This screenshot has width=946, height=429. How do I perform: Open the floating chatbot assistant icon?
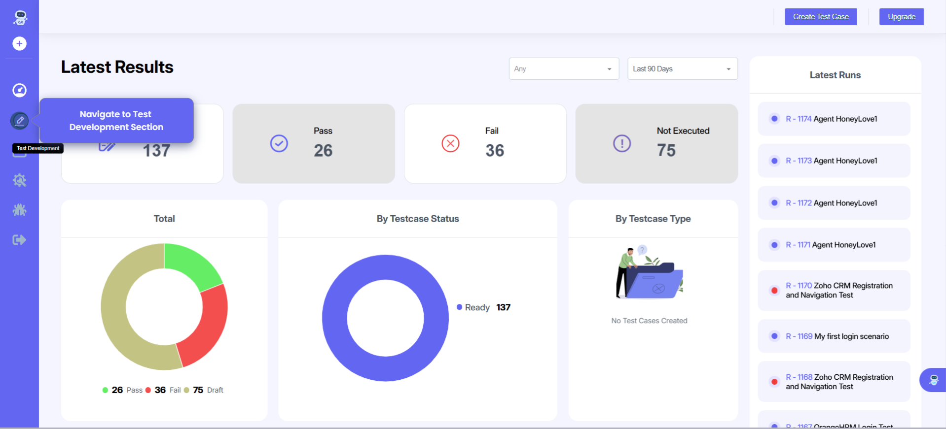pyautogui.click(x=933, y=380)
